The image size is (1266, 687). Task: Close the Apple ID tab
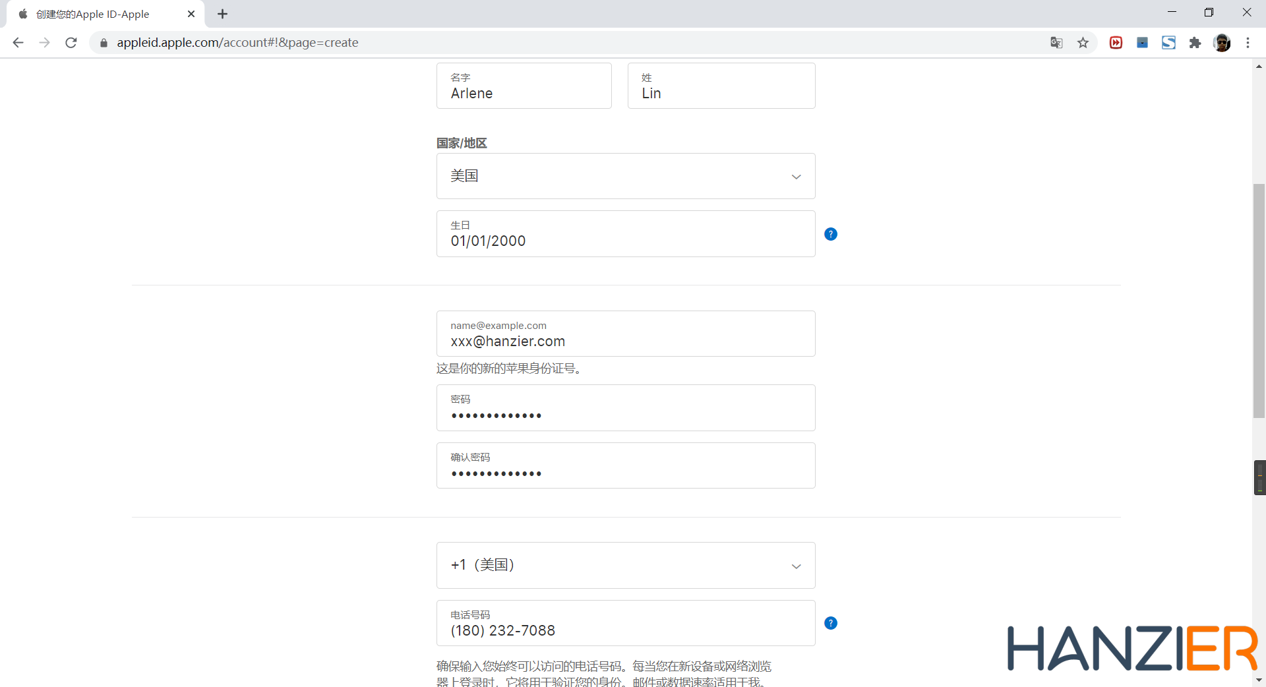tap(191, 14)
